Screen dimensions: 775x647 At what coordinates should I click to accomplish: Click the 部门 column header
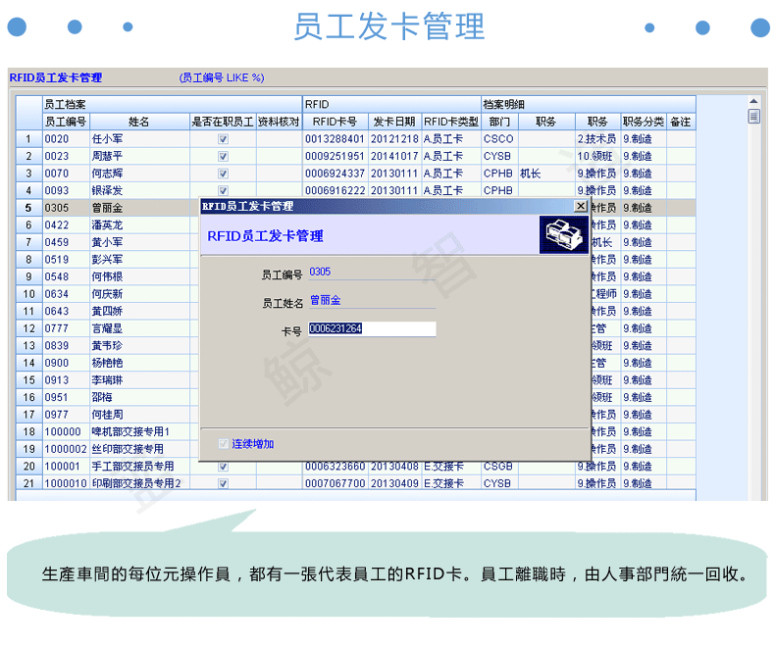499,122
